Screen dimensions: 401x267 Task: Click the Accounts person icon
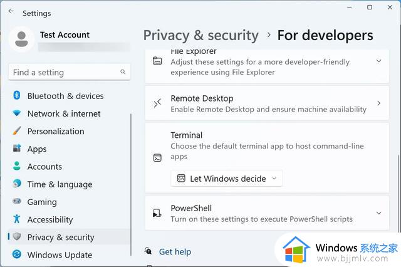(17, 165)
